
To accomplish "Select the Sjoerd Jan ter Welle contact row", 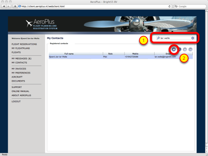I will 121,57.
